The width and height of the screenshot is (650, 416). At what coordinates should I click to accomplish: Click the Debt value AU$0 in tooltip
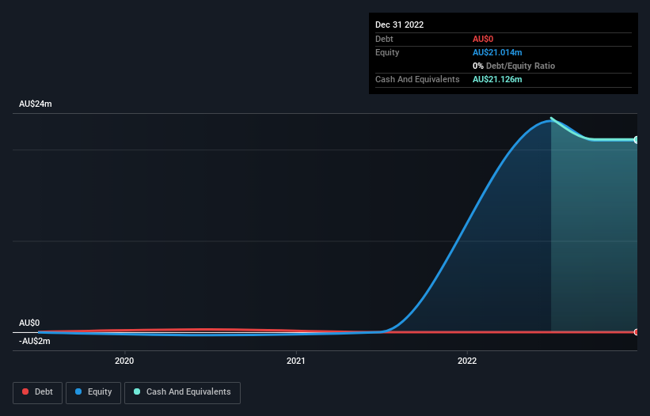click(x=483, y=39)
